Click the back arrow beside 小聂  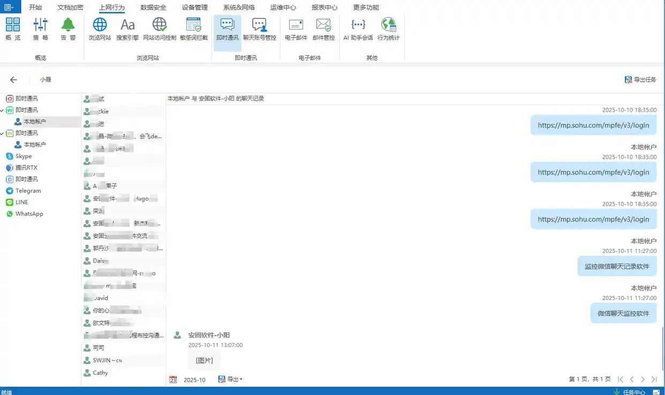(13, 80)
